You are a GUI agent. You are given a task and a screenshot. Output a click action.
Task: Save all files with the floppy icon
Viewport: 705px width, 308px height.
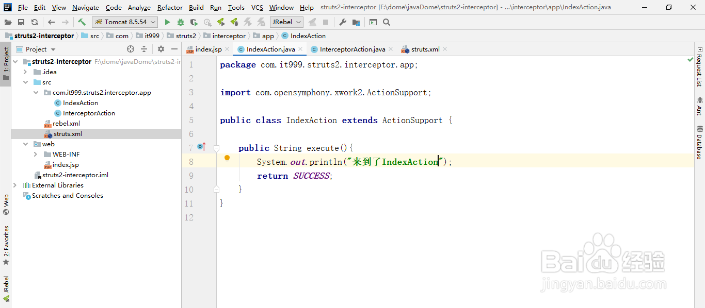(21, 22)
